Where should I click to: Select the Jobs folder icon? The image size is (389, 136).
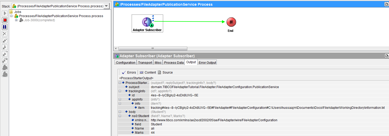[x=11, y=12]
